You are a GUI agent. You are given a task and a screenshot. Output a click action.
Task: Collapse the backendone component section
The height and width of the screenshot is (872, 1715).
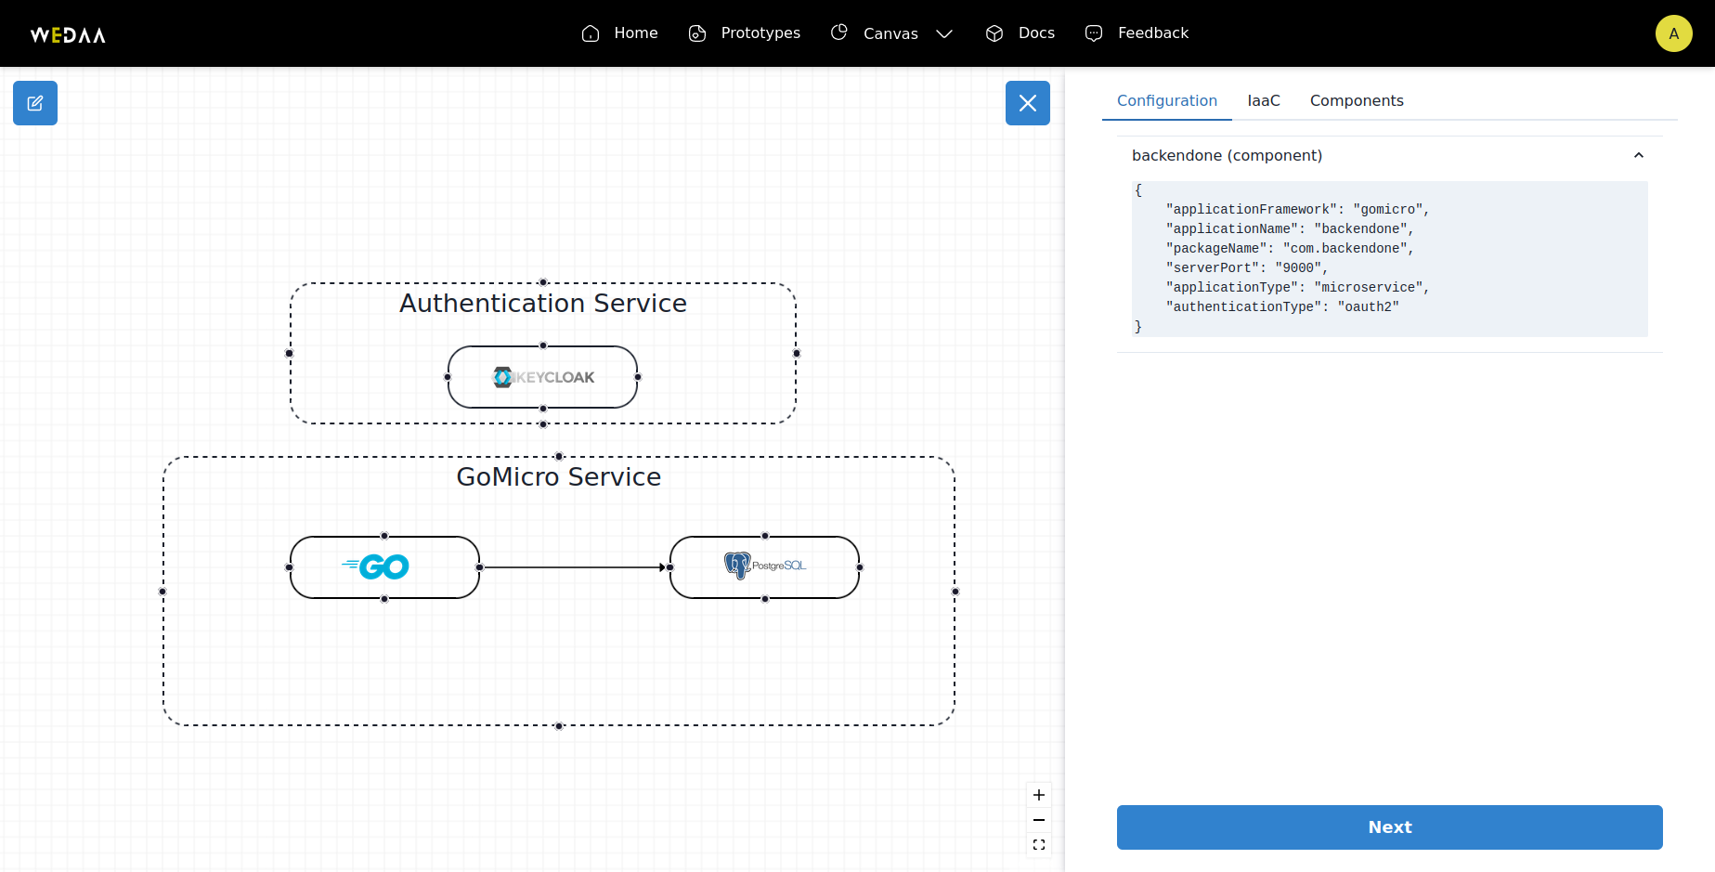pyautogui.click(x=1639, y=155)
